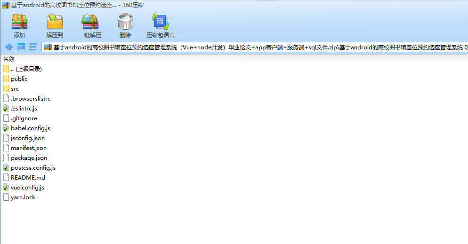This screenshot has height=244, width=468.
Task: Click the README.md file icon
Action: [6, 178]
